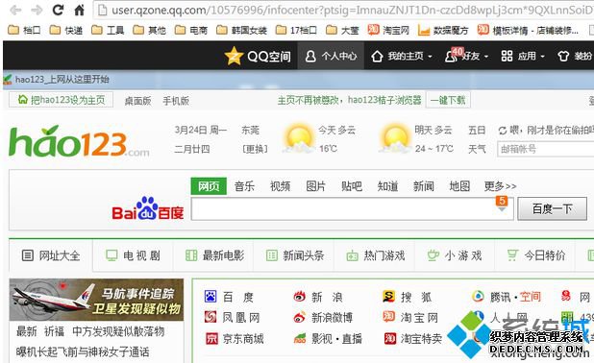The width and height of the screenshot is (594, 363).
Task: Click the 一键下载 button
Action: click(x=448, y=100)
